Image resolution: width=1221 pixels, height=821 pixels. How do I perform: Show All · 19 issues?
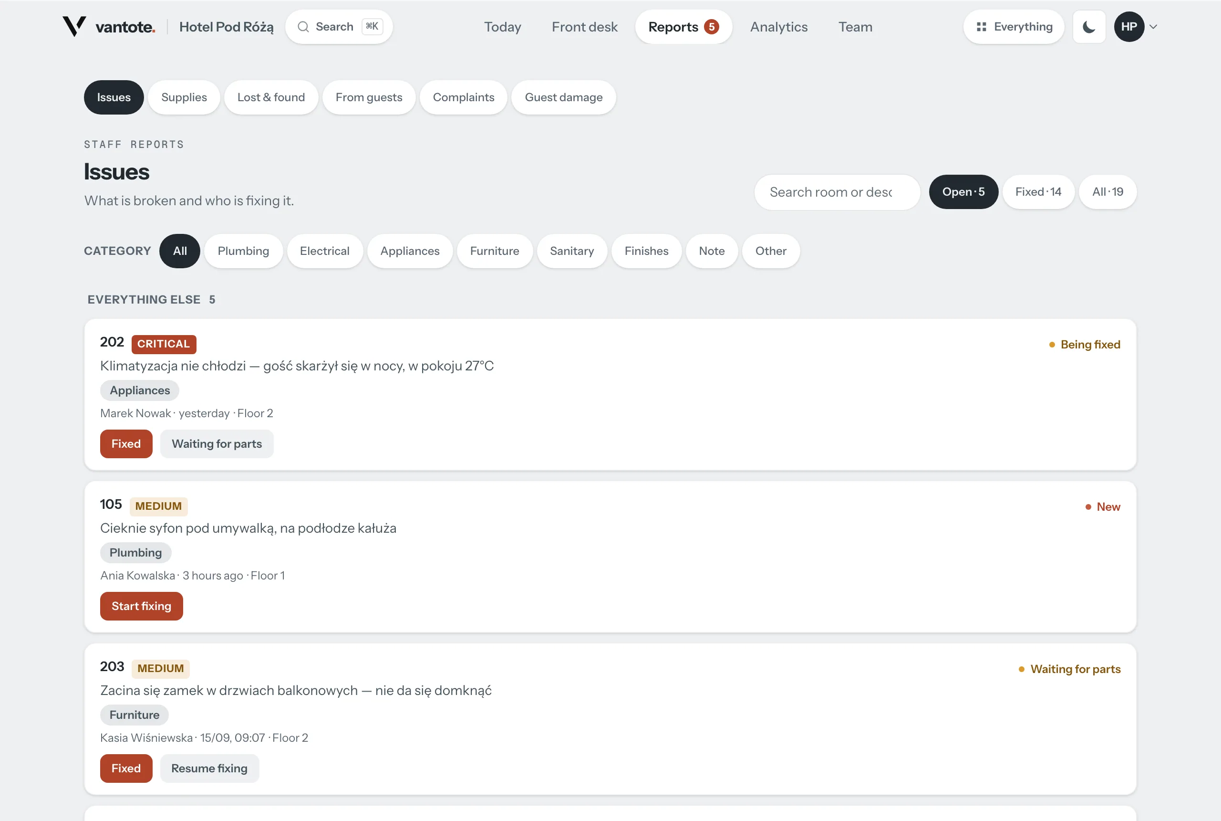1107,192
